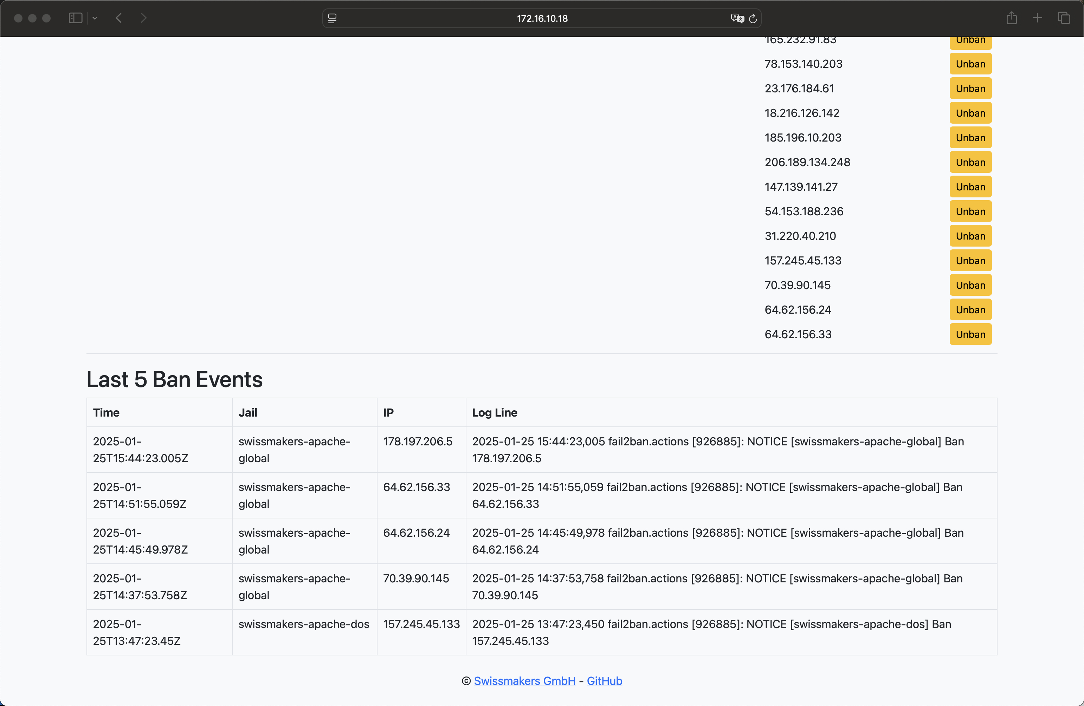The height and width of the screenshot is (706, 1084).
Task: Unban IP 78.153.140.203
Action: pyautogui.click(x=970, y=64)
